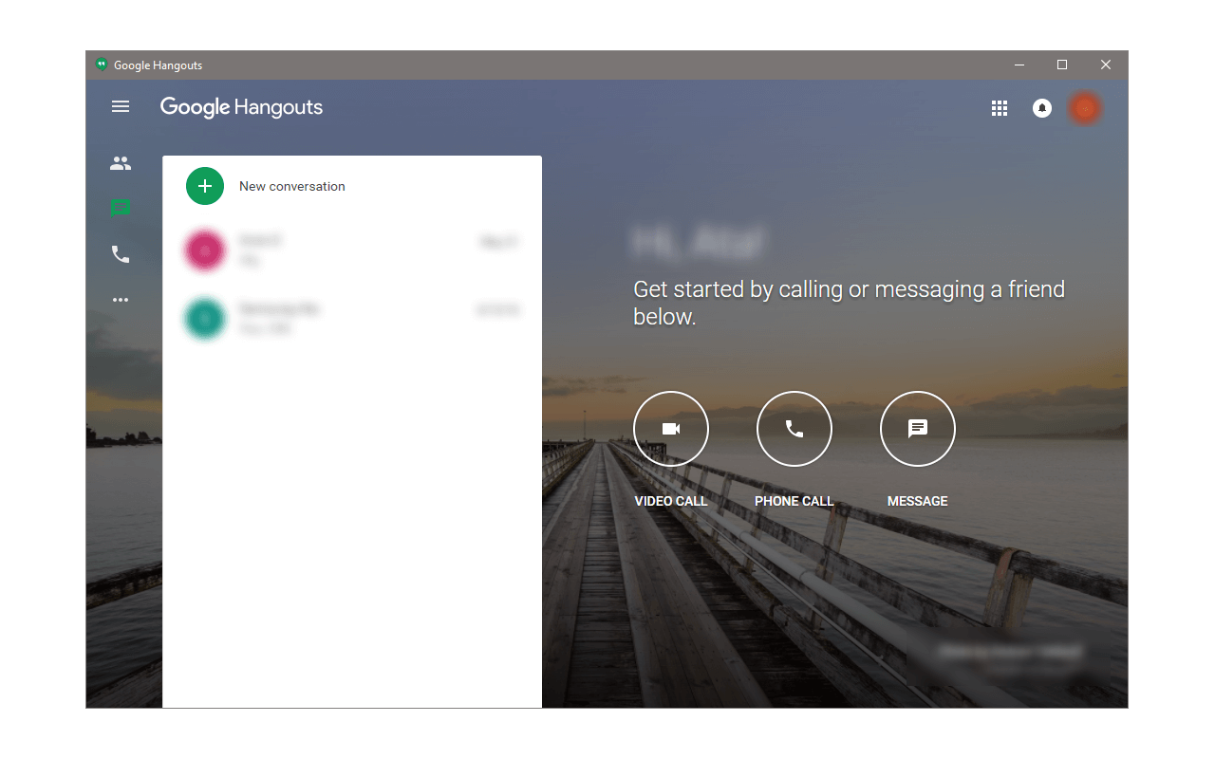Viewport: 1215px width, 759px height.
Task: Start a video call with camera button
Action: pos(671,429)
